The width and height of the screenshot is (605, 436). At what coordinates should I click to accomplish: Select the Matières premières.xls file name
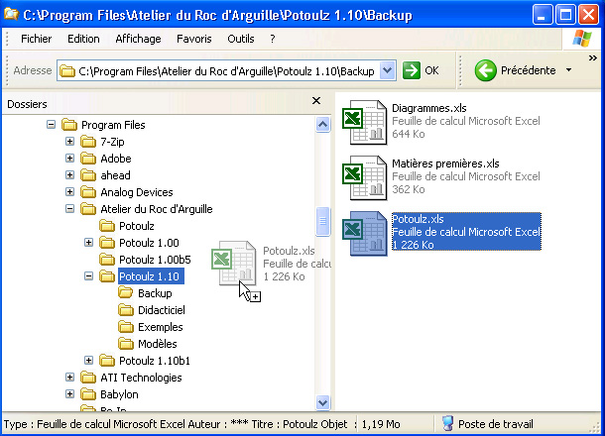point(445,163)
